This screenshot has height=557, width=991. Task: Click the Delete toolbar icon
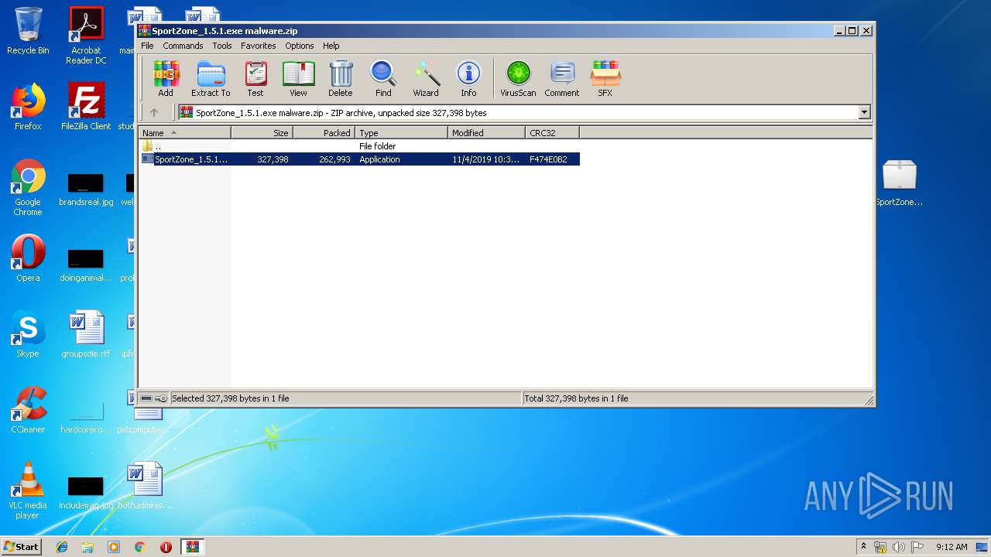tap(341, 79)
